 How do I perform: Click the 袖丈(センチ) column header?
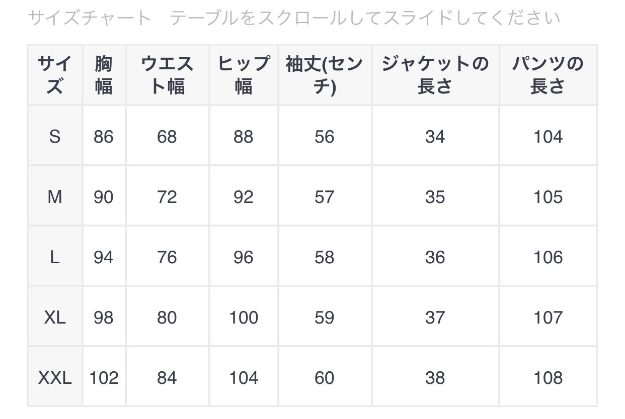click(x=325, y=75)
